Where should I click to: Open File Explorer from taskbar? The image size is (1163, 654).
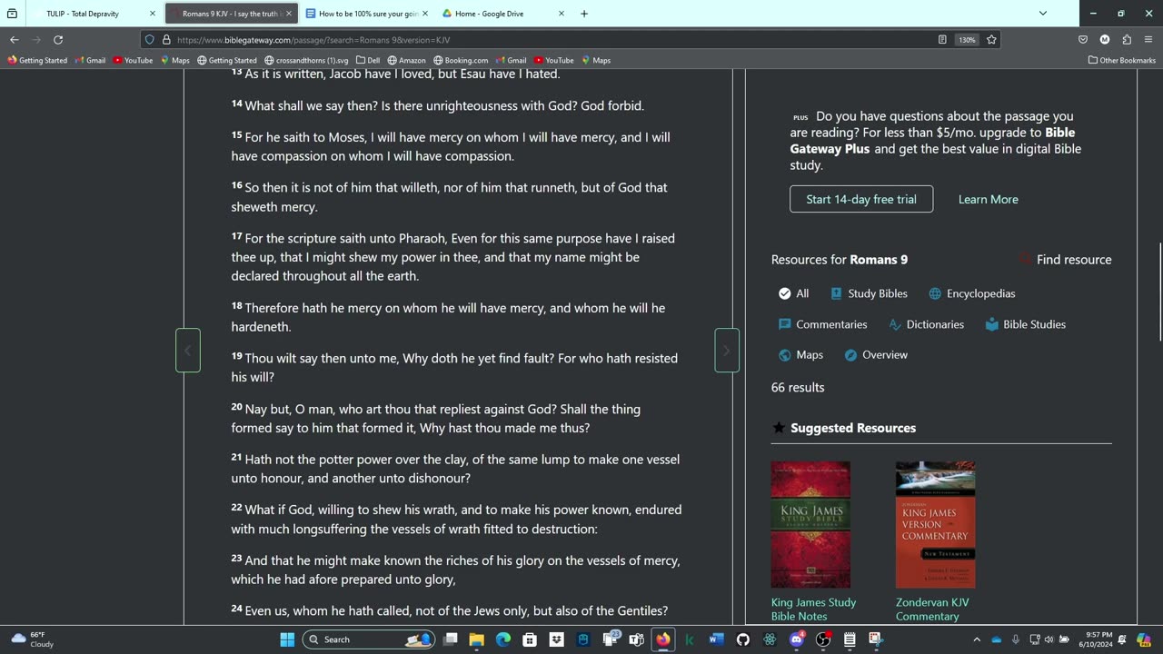coord(476,639)
